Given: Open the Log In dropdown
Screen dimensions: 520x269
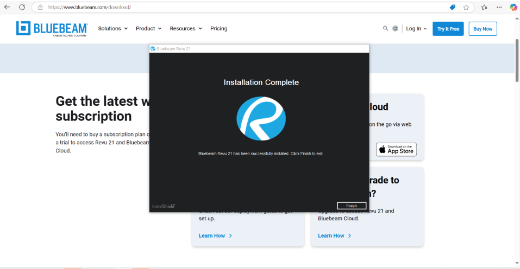Looking at the screenshot, I should click(x=416, y=29).
